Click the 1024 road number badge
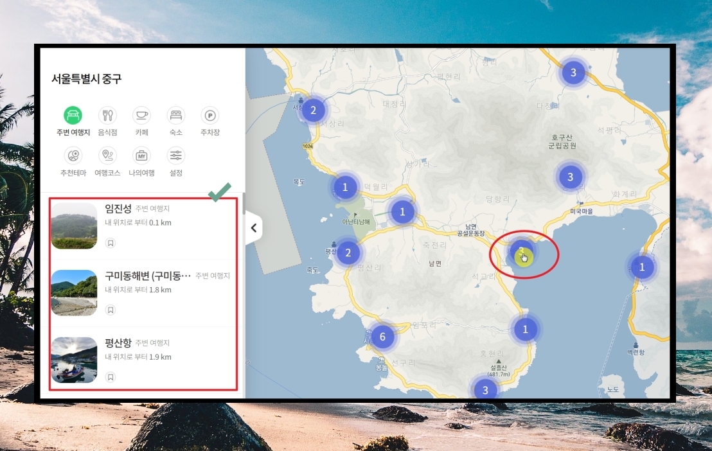 coord(308,146)
